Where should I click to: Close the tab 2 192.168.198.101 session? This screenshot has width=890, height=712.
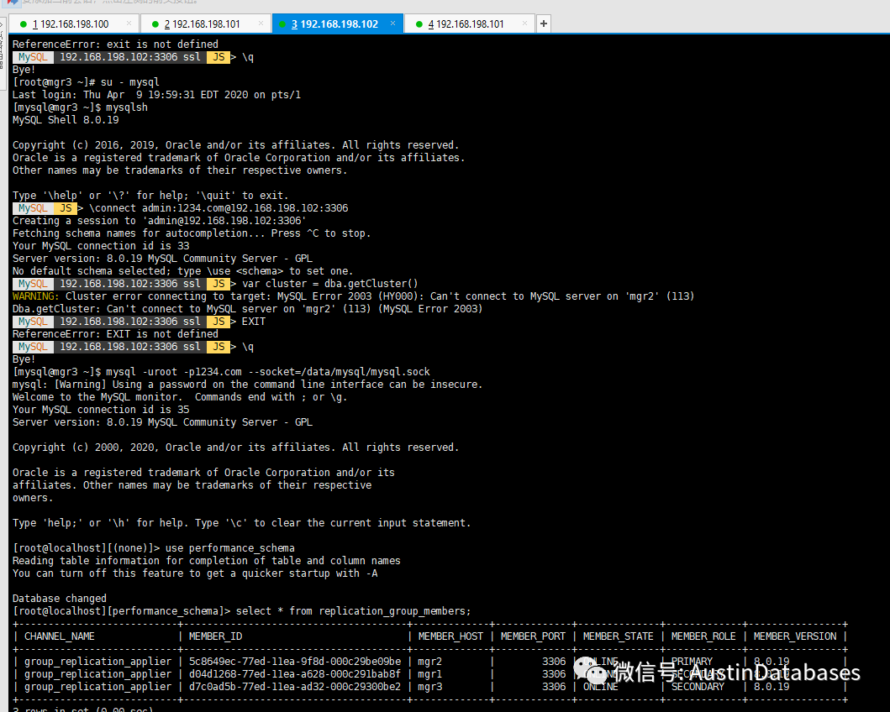point(259,24)
